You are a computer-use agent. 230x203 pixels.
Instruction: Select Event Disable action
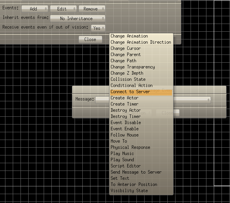[x=141, y=123]
